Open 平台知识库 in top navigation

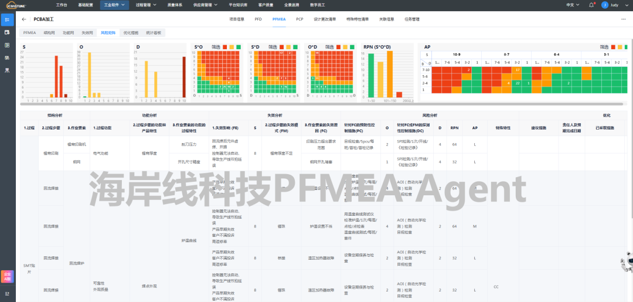coord(239,5)
